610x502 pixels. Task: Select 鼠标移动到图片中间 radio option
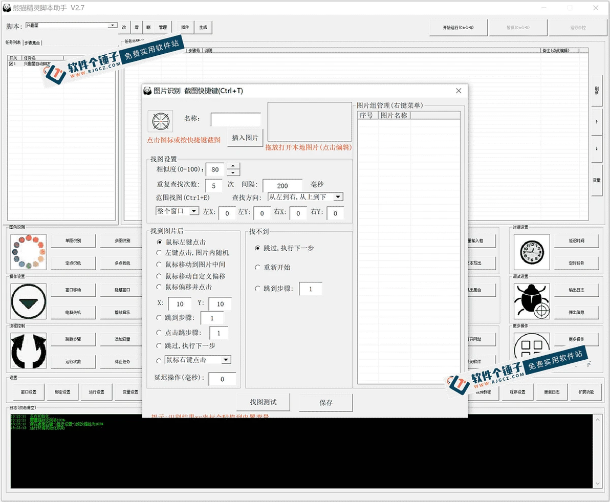pyautogui.click(x=159, y=264)
